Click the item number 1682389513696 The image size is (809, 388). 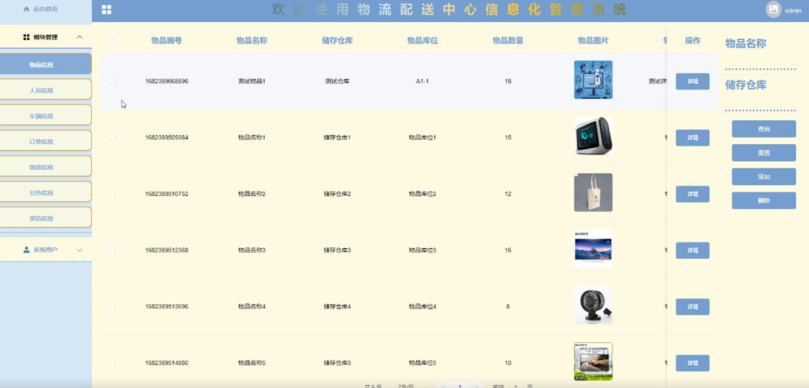point(166,306)
